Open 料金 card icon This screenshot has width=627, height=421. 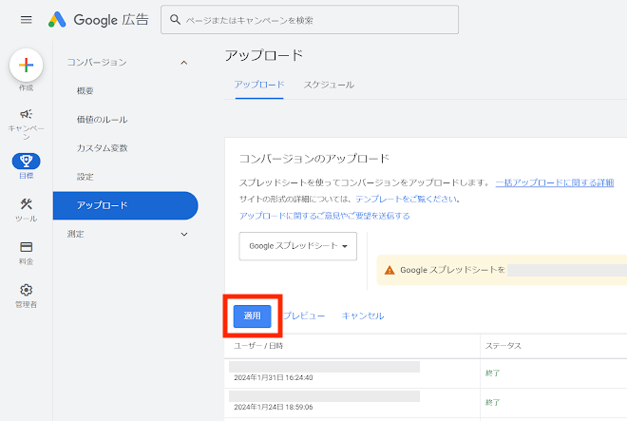click(x=26, y=247)
